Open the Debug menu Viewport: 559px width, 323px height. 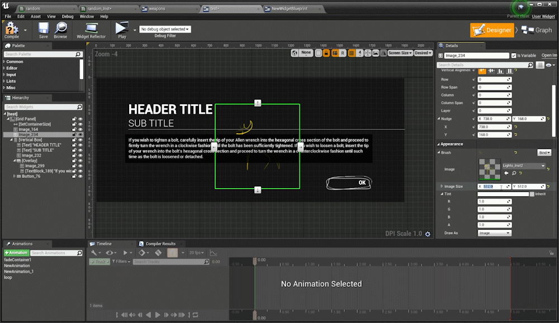point(68,16)
